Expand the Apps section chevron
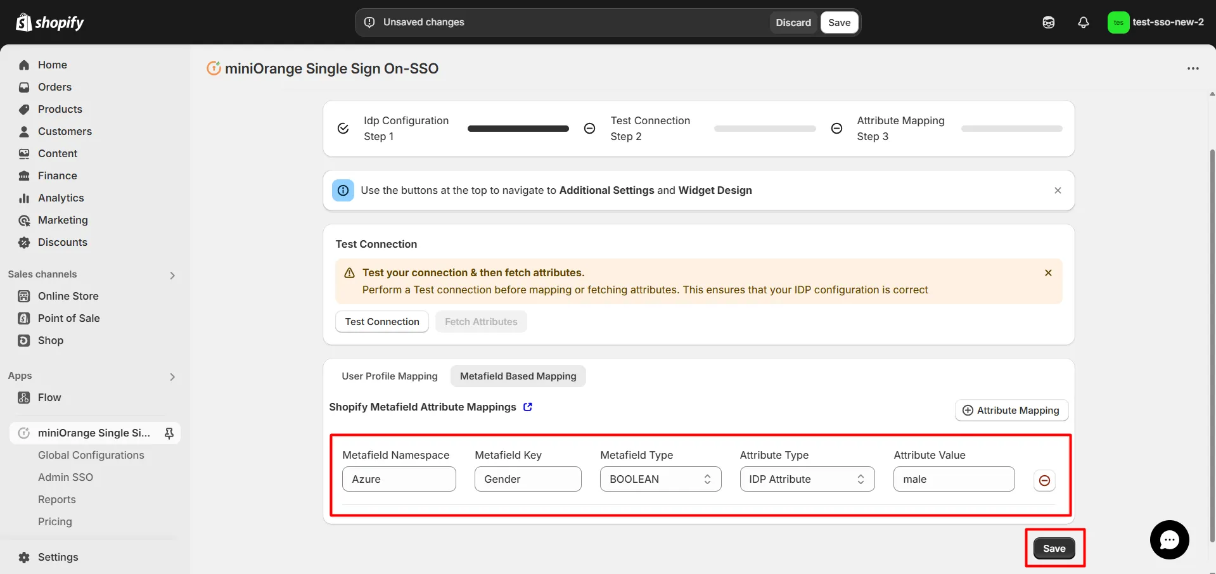The height and width of the screenshot is (574, 1216). pos(172,376)
